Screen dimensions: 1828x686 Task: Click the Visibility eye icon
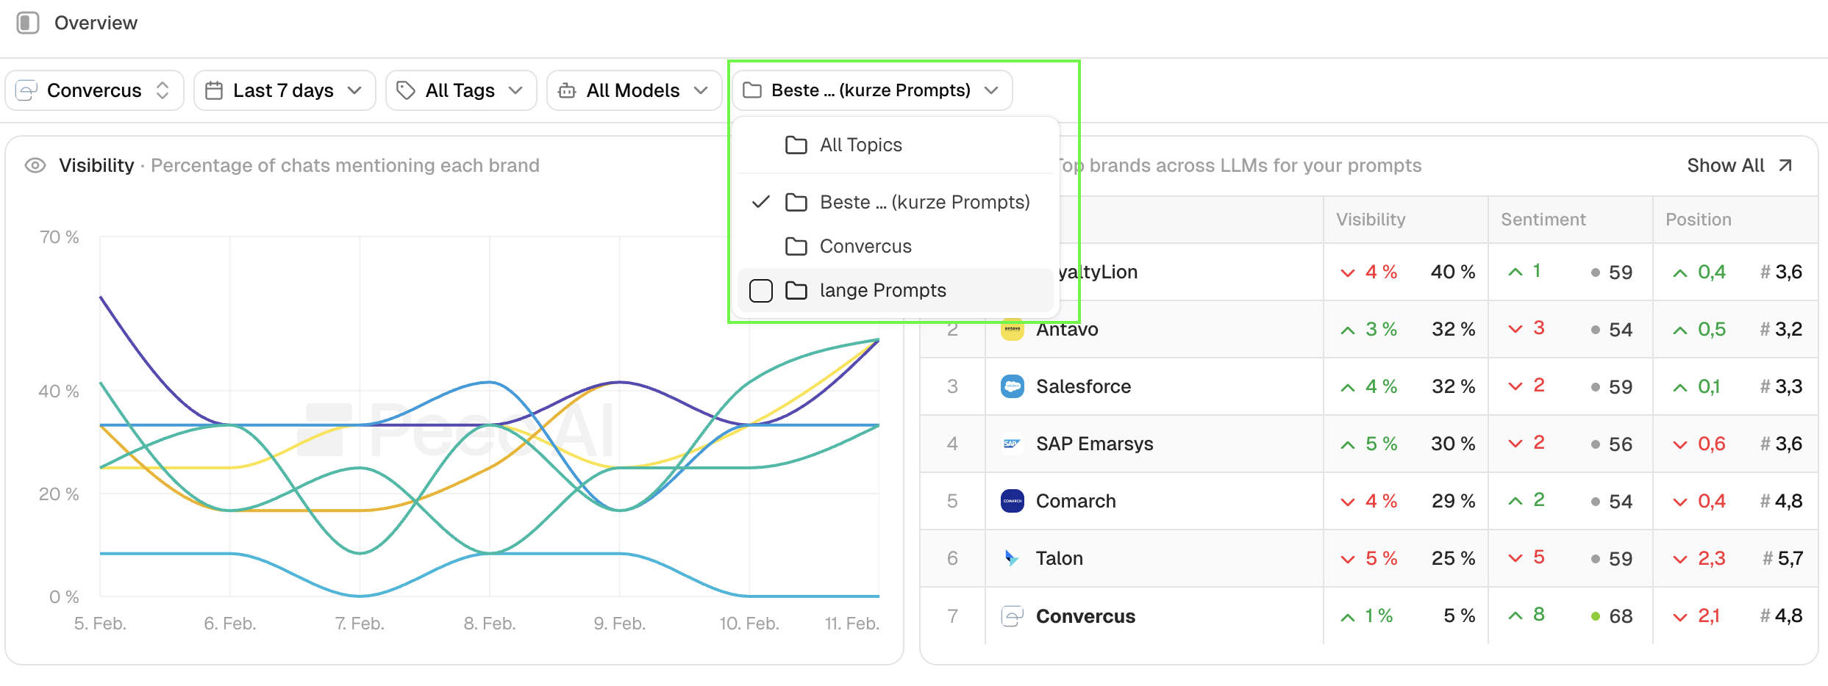coord(35,166)
